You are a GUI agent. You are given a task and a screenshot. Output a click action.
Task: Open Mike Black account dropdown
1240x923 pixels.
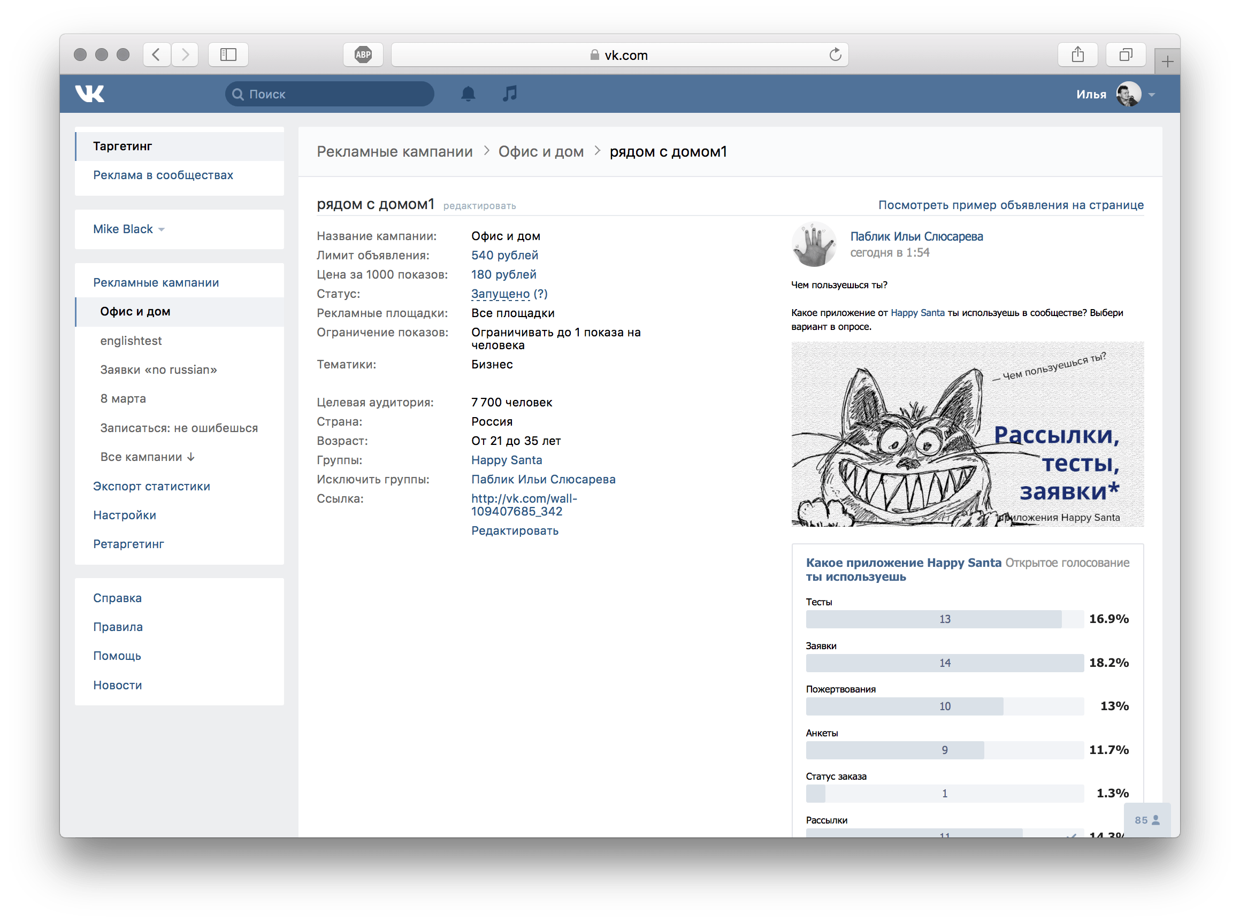point(128,229)
